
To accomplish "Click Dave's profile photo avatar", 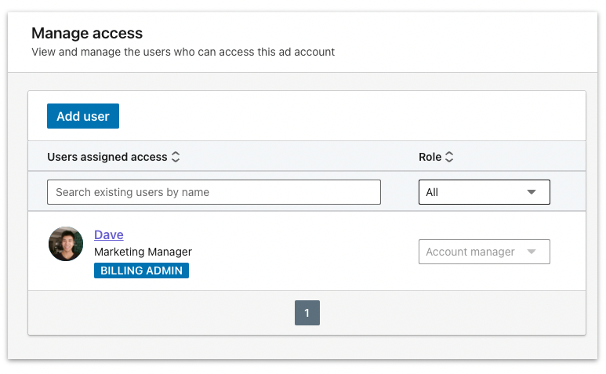I will 66,244.
